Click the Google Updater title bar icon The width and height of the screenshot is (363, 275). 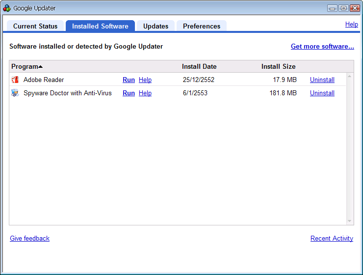7,8
